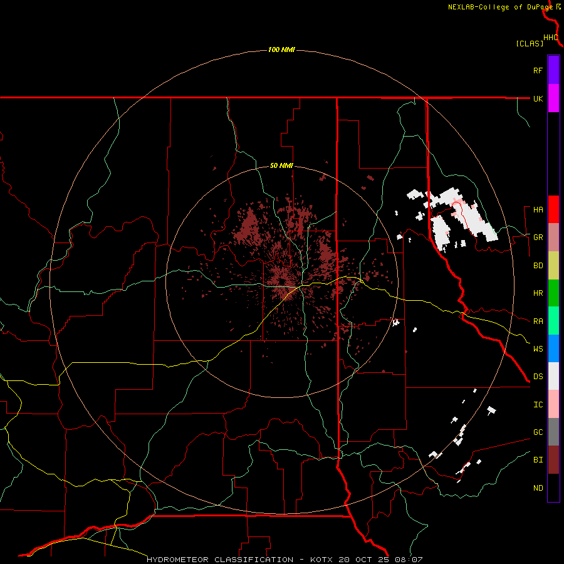The height and width of the screenshot is (564, 564).
Task: Click the 50 NMI range ring label
Action: (x=281, y=166)
